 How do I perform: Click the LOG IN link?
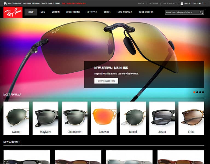[141, 4]
